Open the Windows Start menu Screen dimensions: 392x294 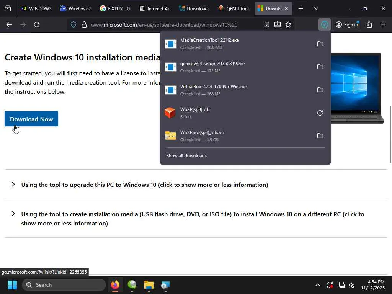point(12,285)
